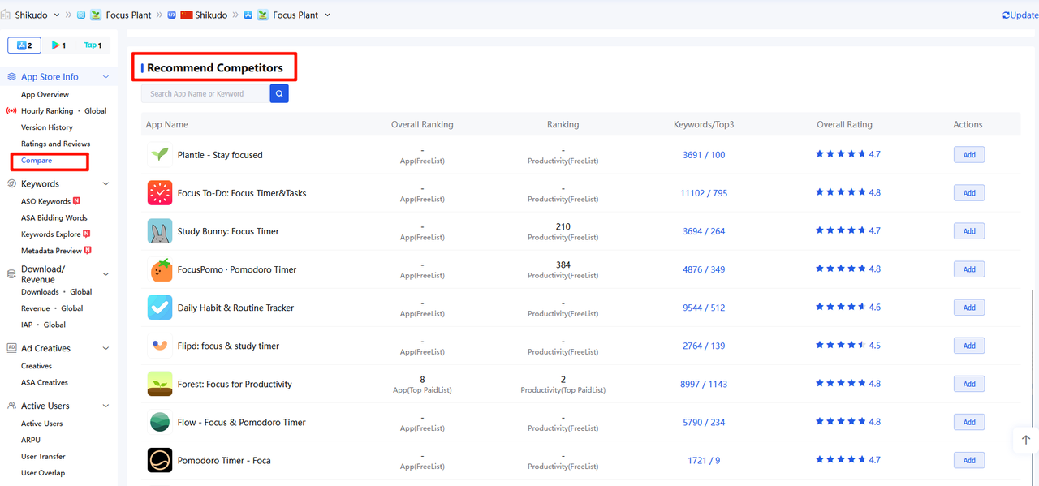
Task: Add Plantie - Stay focused as competitor
Action: pyautogui.click(x=968, y=155)
